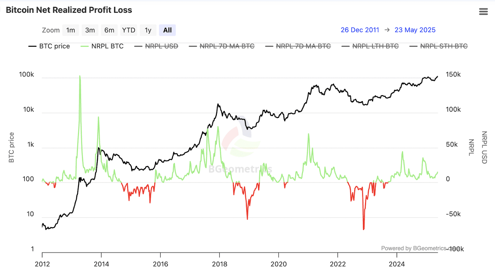
Task: Select the 6m zoom range
Action: pos(109,30)
